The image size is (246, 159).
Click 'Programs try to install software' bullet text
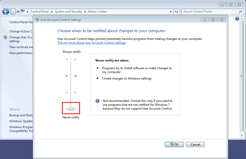point(137,70)
